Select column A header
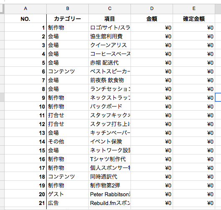 [25, 9]
